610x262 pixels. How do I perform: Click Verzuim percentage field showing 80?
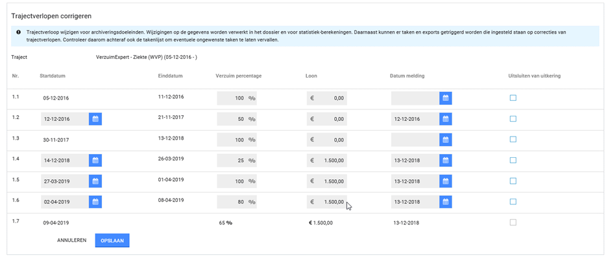(x=232, y=202)
